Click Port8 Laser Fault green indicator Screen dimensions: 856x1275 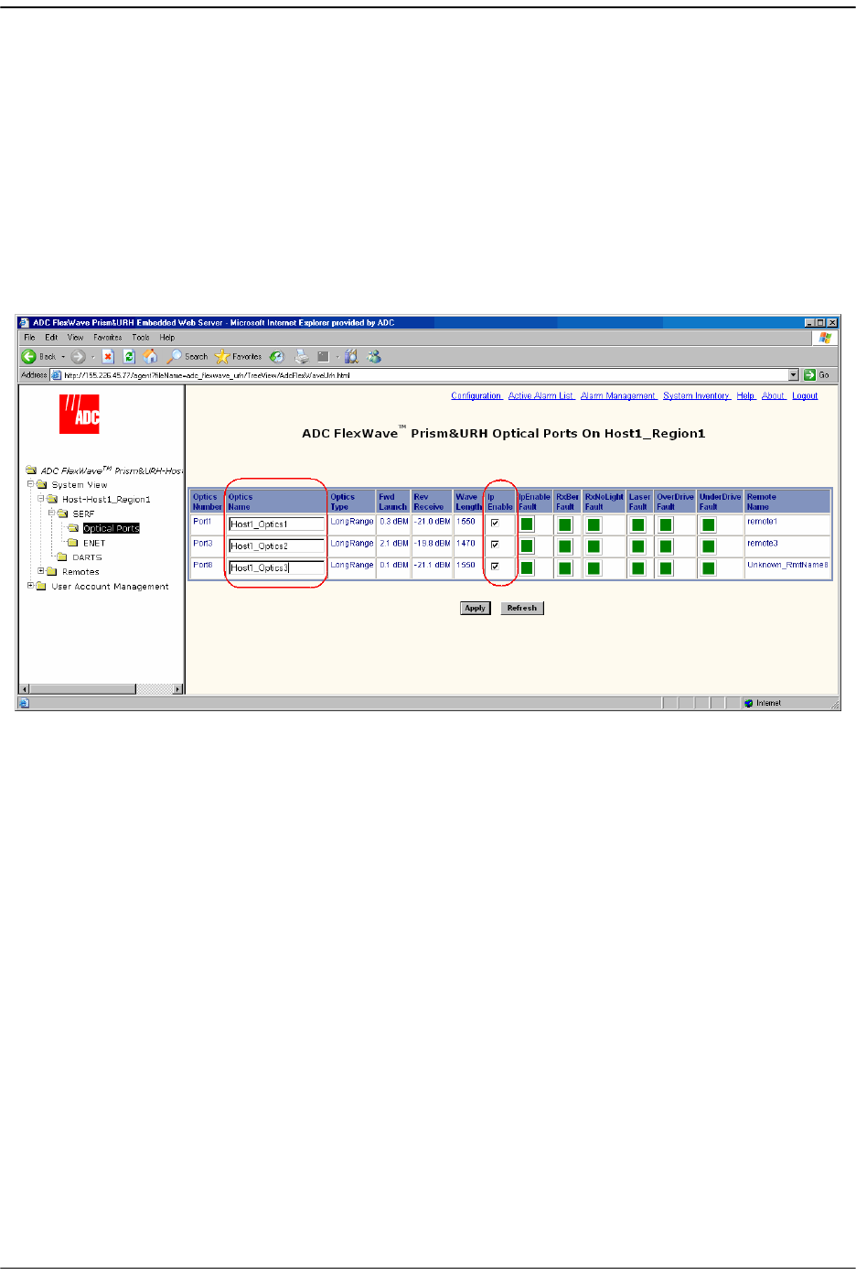pyautogui.click(x=638, y=568)
